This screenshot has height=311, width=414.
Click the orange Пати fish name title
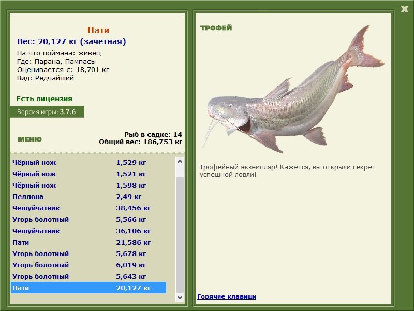(98, 30)
